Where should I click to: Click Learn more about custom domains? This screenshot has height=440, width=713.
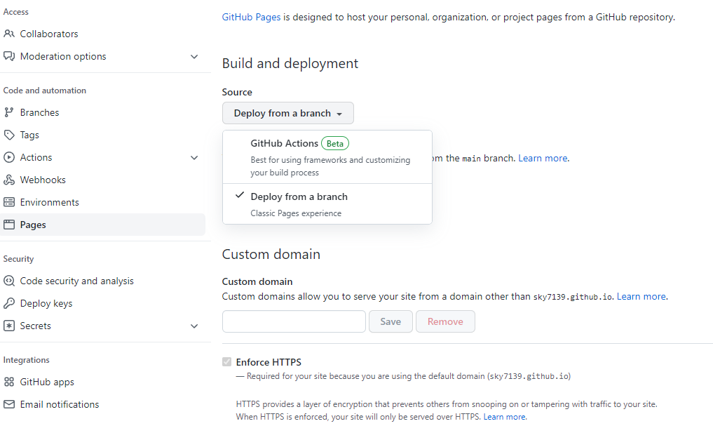[x=641, y=297]
